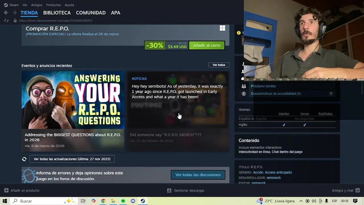Click the Windows platform icon on purchase box

click(222, 28)
